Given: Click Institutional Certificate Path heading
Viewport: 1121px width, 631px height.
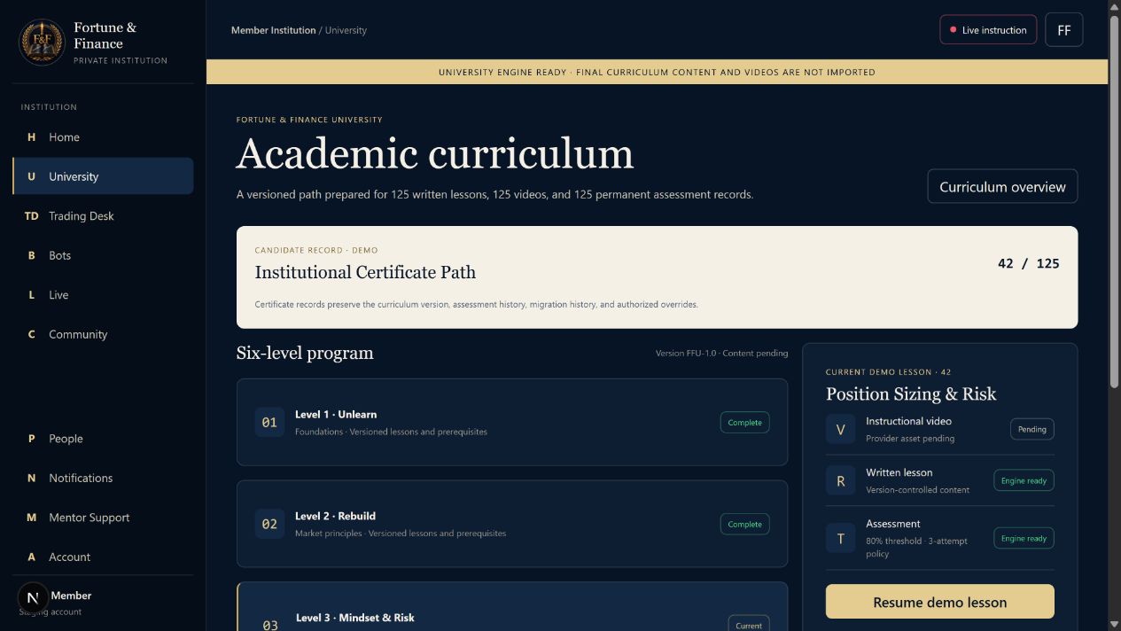Looking at the screenshot, I should [x=365, y=272].
